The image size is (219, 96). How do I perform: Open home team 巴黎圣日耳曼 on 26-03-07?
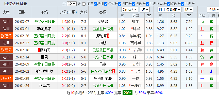[x=44, y=22]
